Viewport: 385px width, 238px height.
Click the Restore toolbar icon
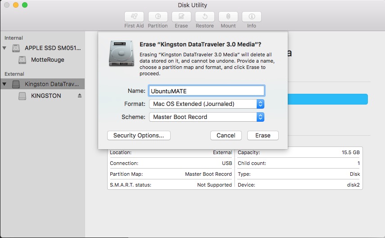pyautogui.click(x=205, y=17)
